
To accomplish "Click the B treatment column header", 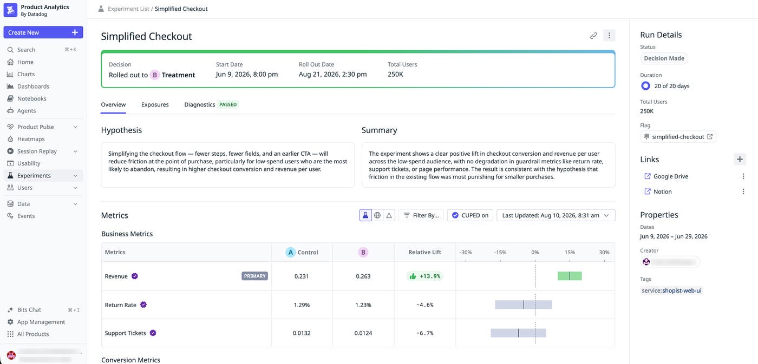I will tap(363, 252).
